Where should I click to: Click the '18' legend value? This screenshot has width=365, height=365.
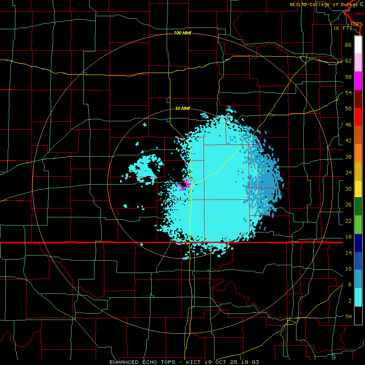click(x=348, y=237)
